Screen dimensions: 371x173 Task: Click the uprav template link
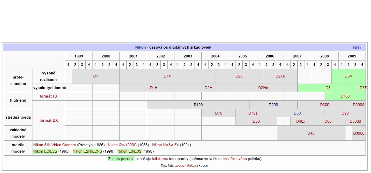point(205,166)
